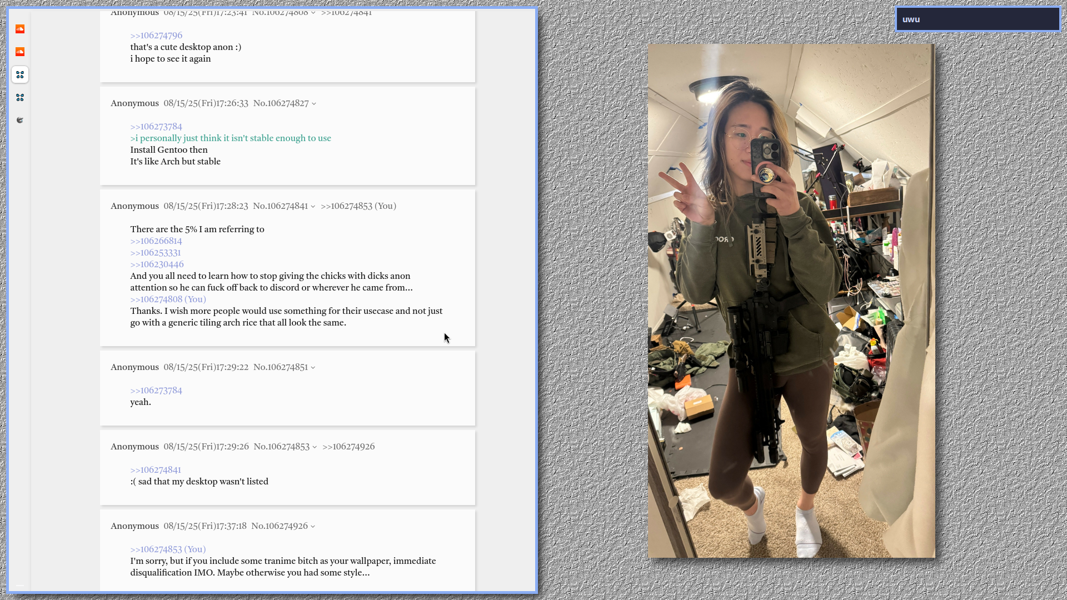The height and width of the screenshot is (600, 1067).
Task: Open post menu arrow for No.106274851
Action: (313, 368)
